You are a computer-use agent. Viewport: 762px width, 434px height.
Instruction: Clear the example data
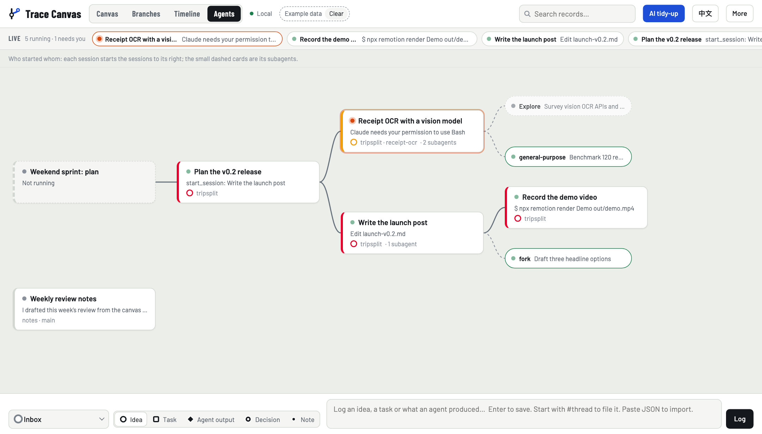[x=336, y=14]
